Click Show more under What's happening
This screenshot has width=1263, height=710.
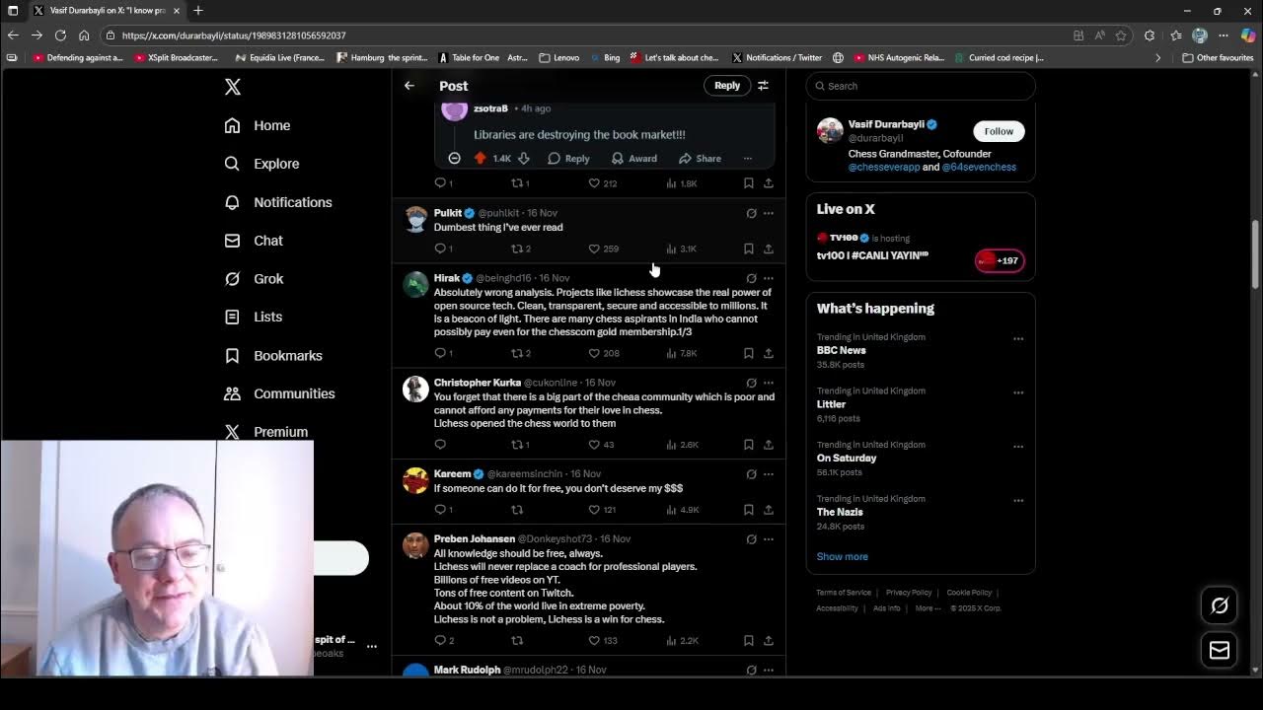point(843,556)
